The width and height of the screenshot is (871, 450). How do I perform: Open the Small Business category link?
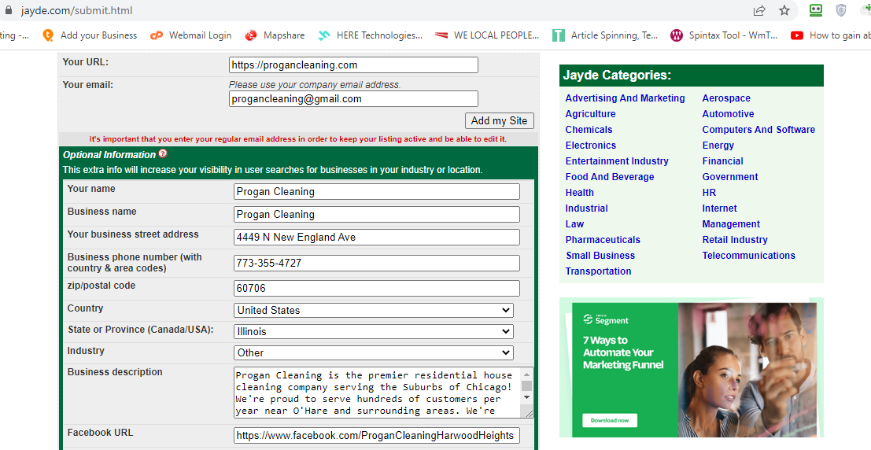coord(600,256)
